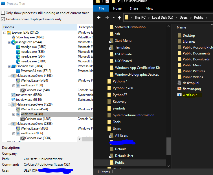Click 'Local Disk (C:)' breadcrumb
Screen dimensions: 213x175
163,17
